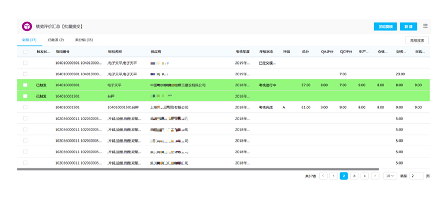Click supplier cell ending 第三建设有限公司
Image resolution: width=447 pixels, height=197 pixels.
pyautogui.click(x=178, y=85)
